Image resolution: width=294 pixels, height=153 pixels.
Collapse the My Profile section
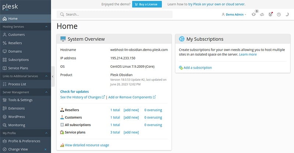(x=46, y=133)
